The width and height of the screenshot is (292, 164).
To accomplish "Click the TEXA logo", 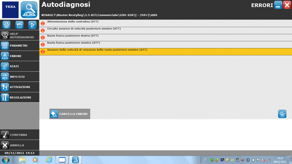I will pos(10,10).
